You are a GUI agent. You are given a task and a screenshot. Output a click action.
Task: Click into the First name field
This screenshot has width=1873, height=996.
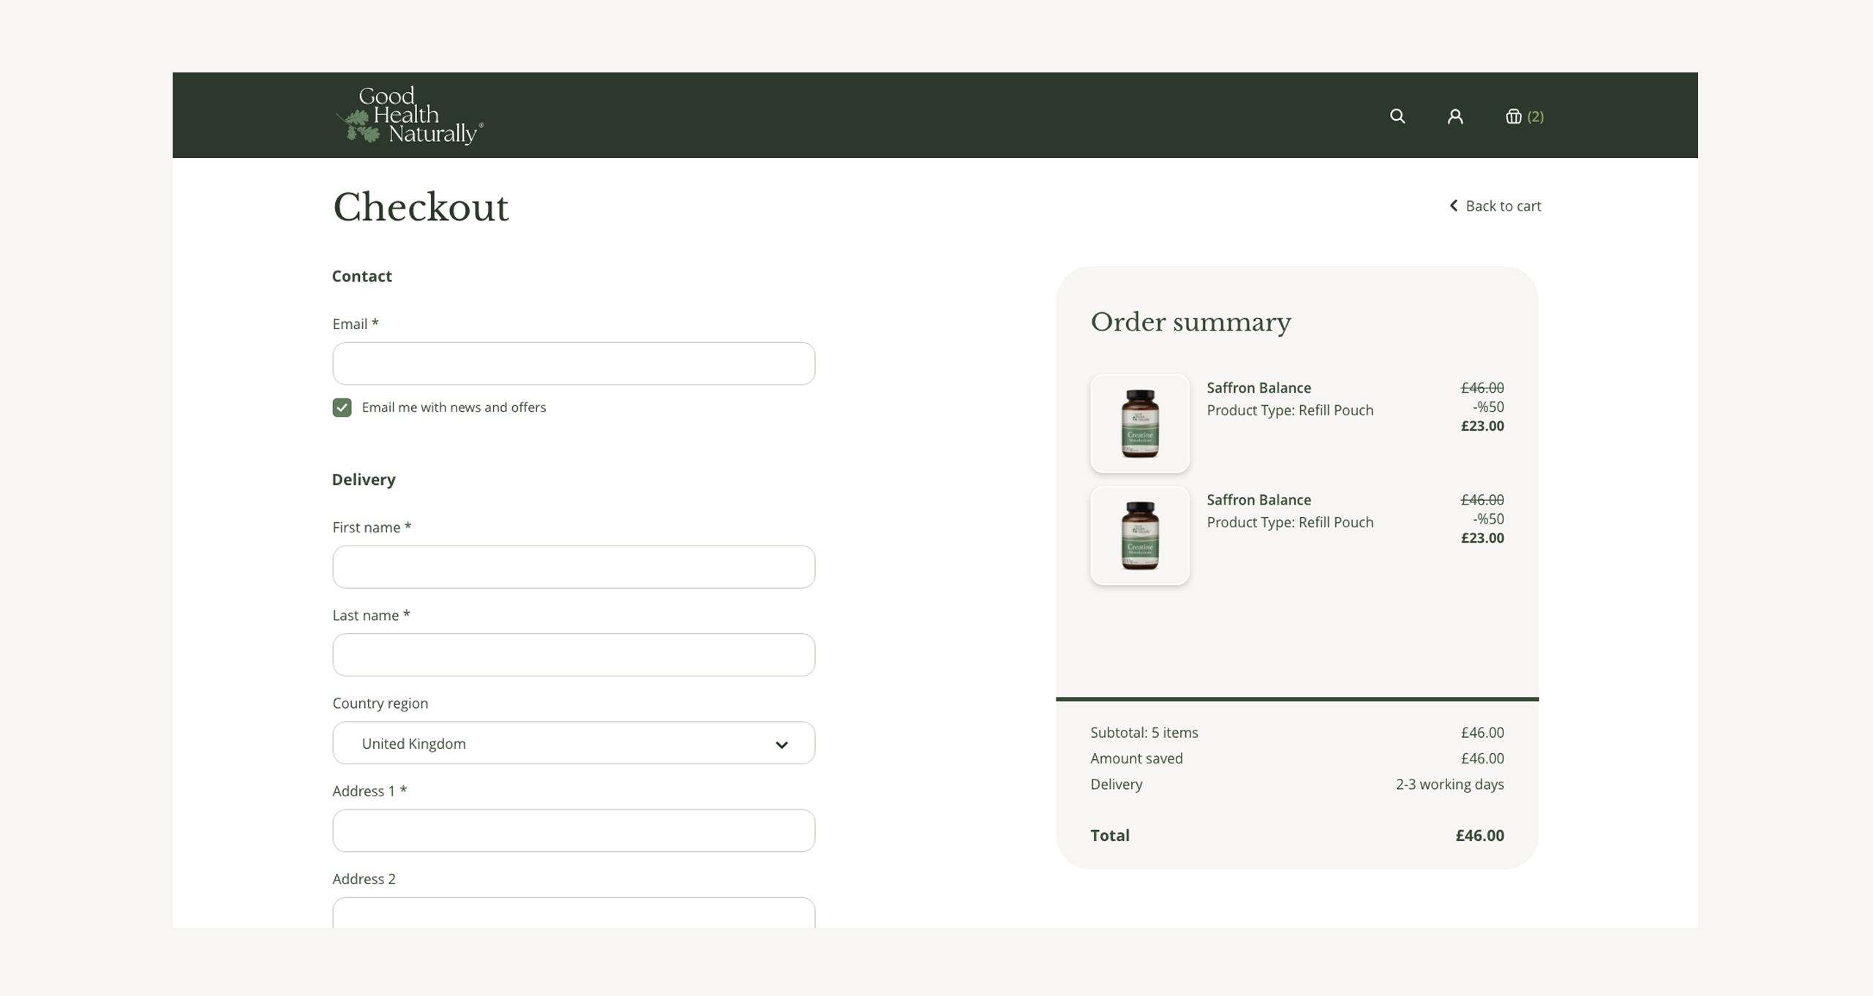[x=573, y=567]
